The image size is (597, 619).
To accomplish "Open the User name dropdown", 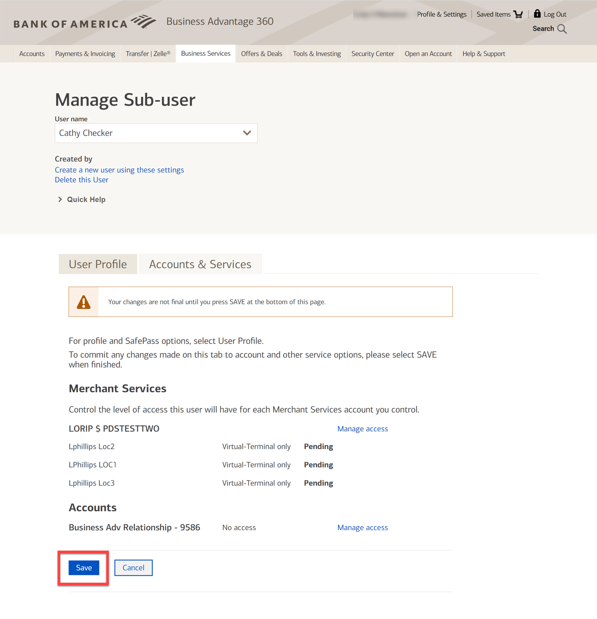I will point(247,133).
